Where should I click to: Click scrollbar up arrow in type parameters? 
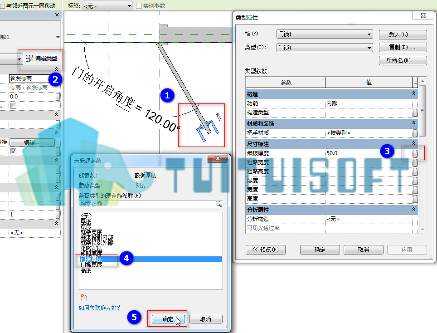tap(422, 81)
